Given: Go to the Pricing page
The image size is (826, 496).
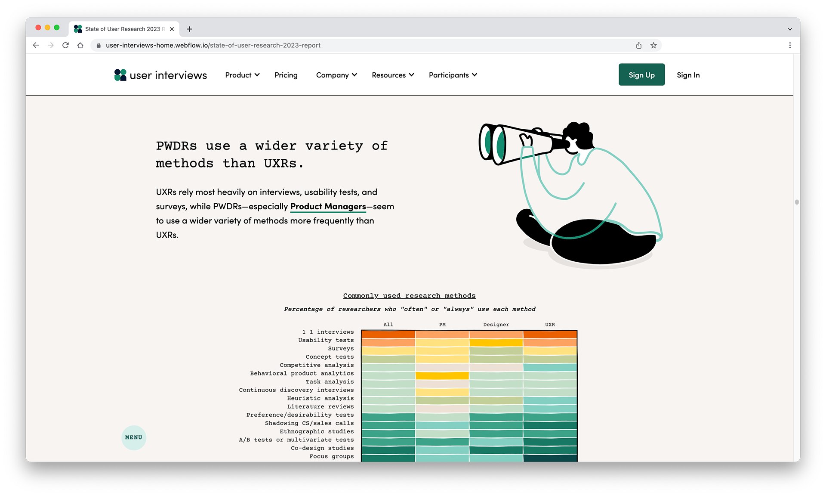Looking at the screenshot, I should tap(286, 75).
